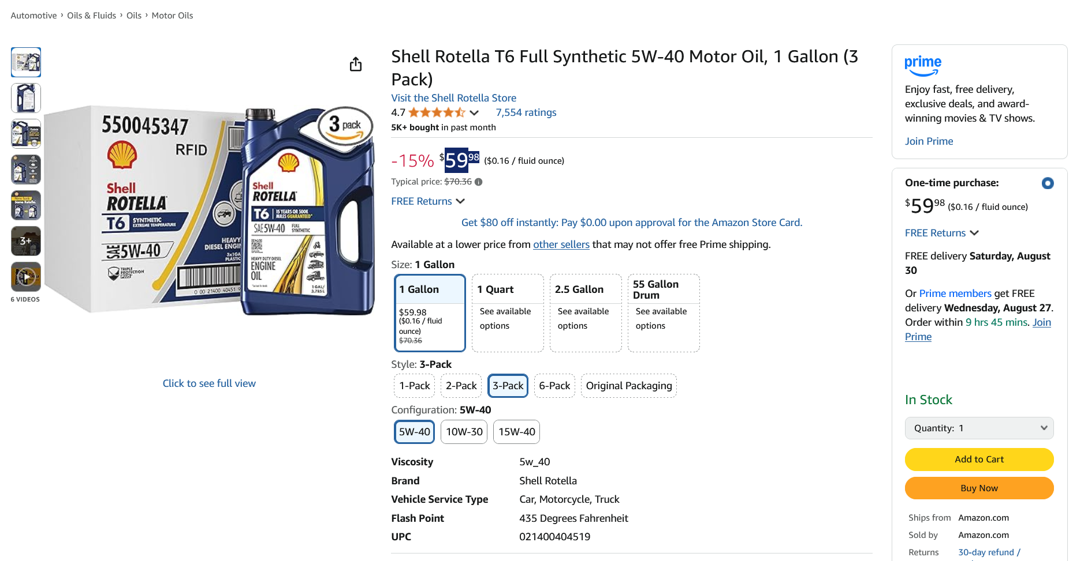The width and height of the screenshot is (1084, 561).
Task: Expand FREE Returns under the price
Action: pyautogui.click(x=428, y=201)
